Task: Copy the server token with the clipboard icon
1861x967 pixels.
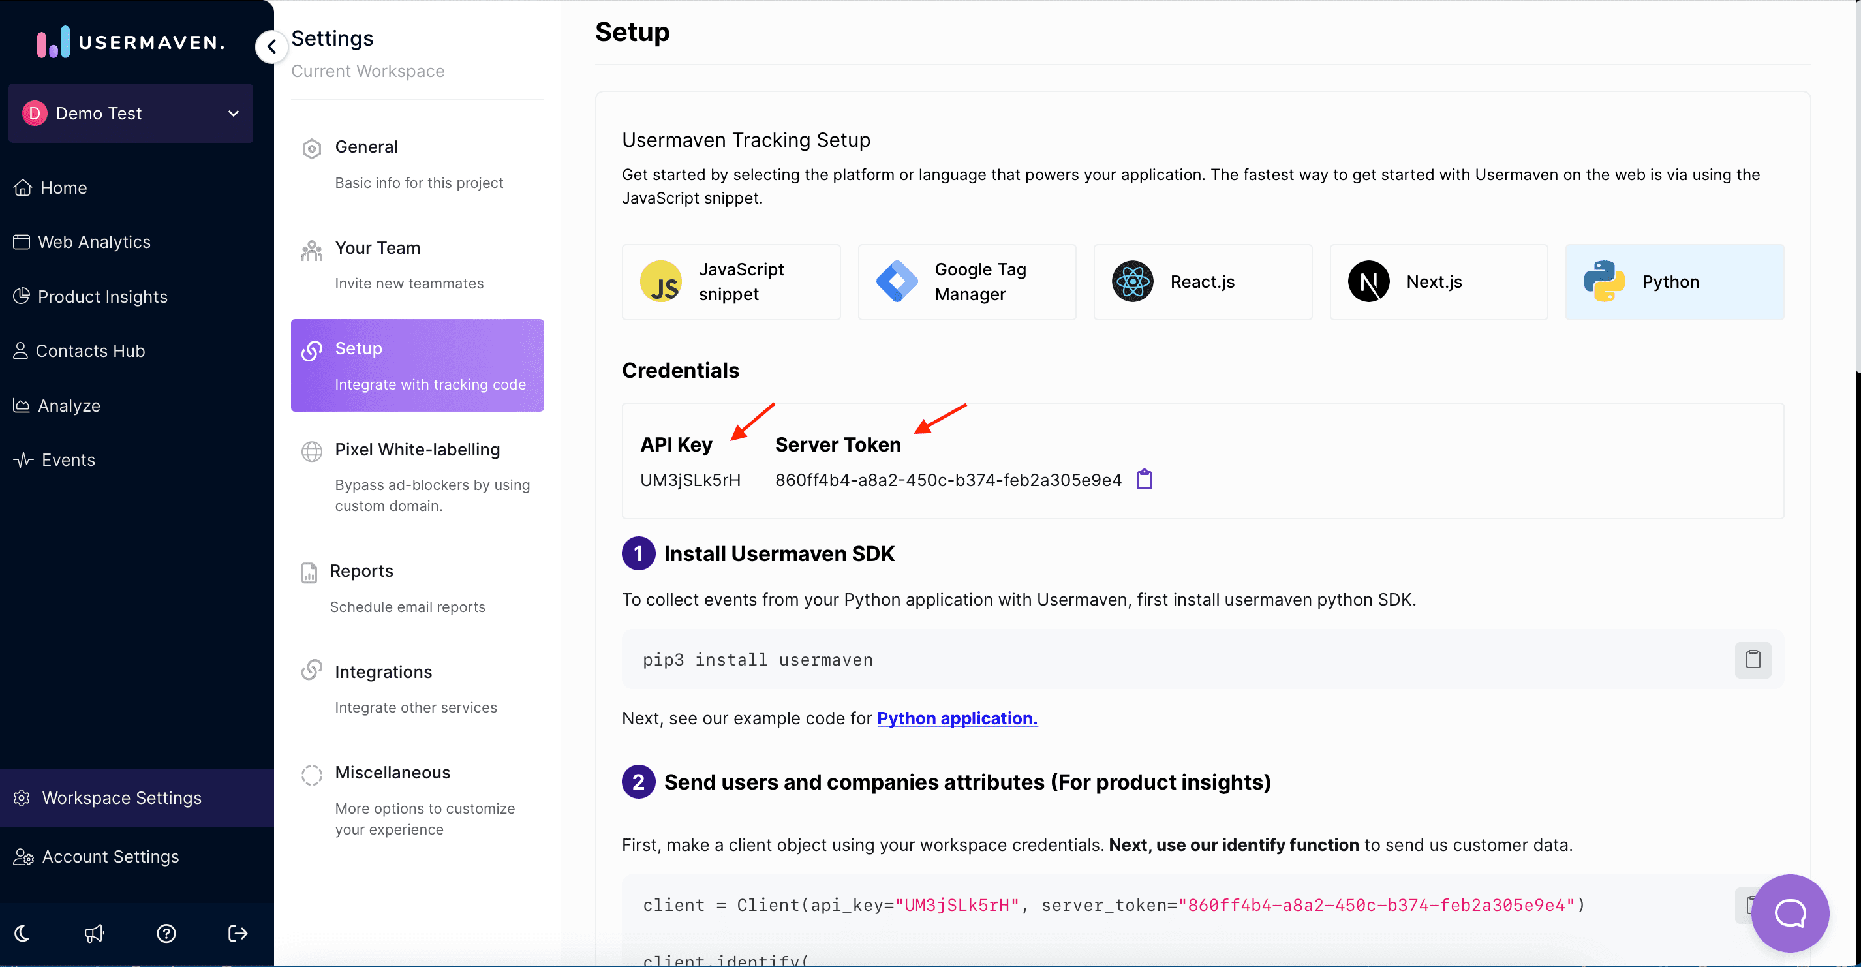Action: click(1145, 480)
